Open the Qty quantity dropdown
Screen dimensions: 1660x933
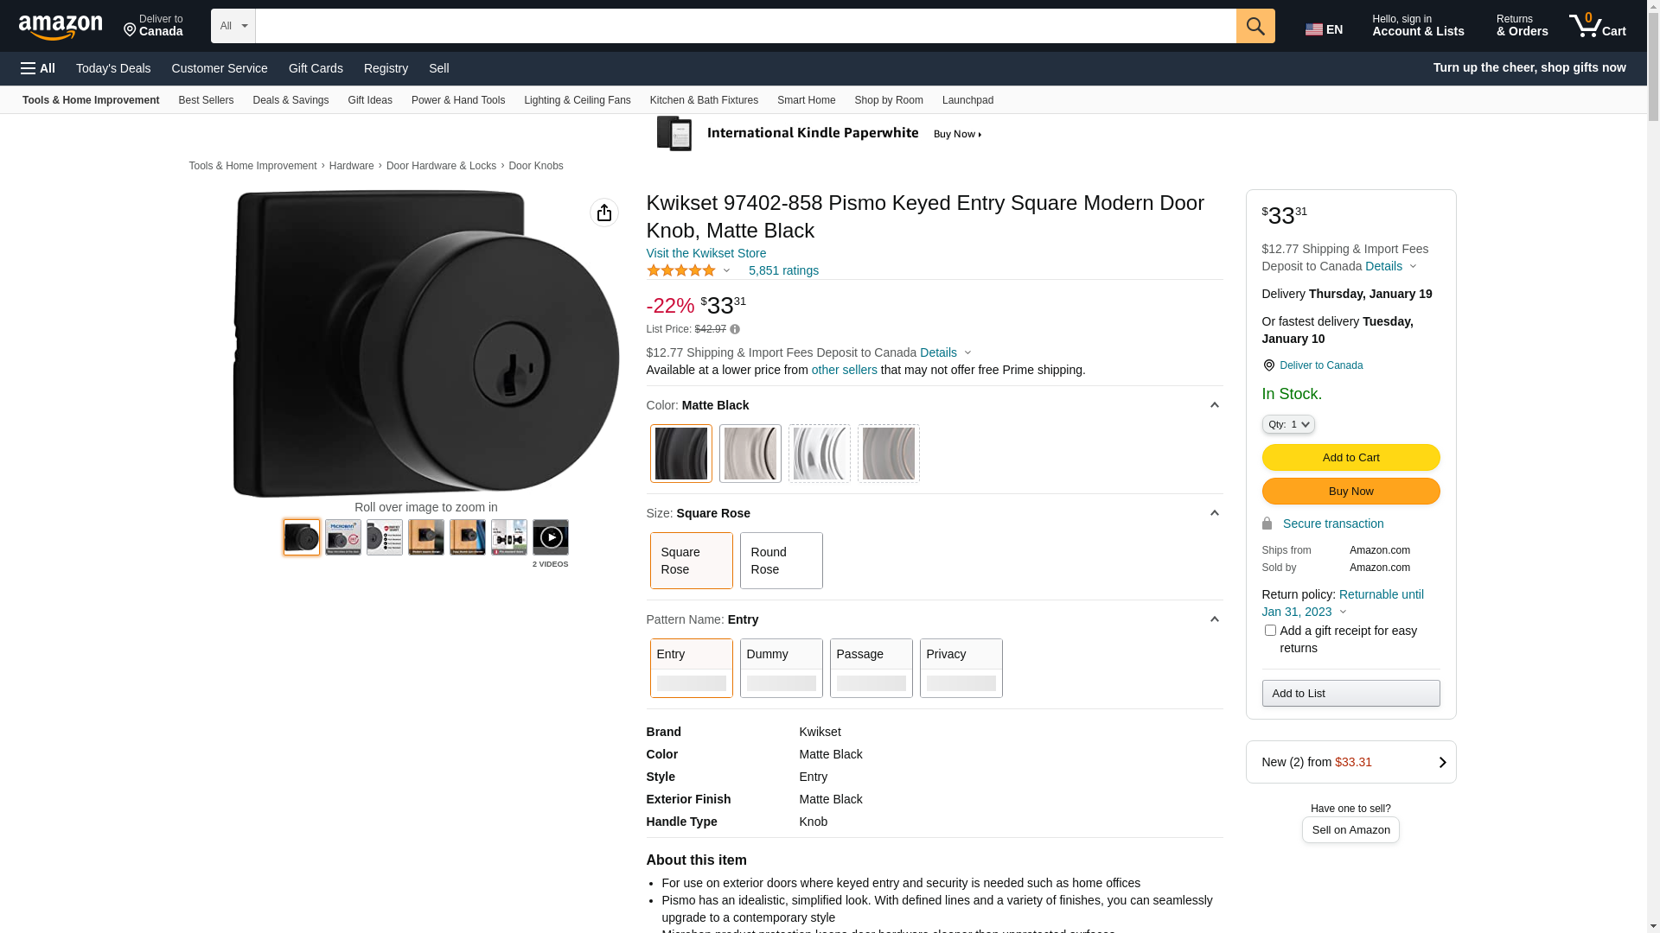point(1288,424)
